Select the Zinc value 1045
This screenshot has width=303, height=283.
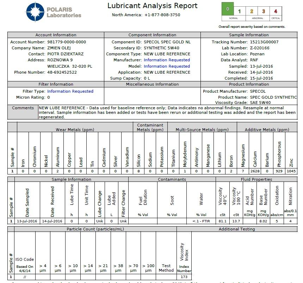click(291, 171)
